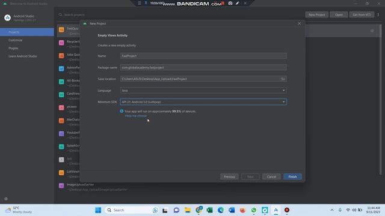Viewport: 385px width, 216px height.
Task: Open Excel from the taskbar
Action: [209, 210]
